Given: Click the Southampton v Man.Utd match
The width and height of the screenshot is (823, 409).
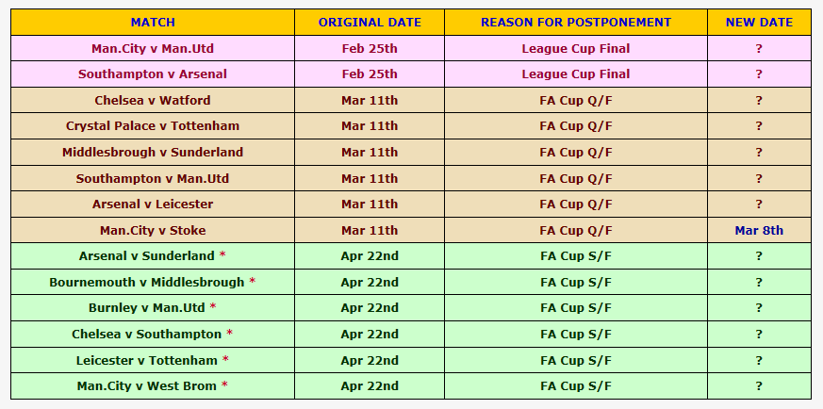Looking at the screenshot, I should pos(152,178).
